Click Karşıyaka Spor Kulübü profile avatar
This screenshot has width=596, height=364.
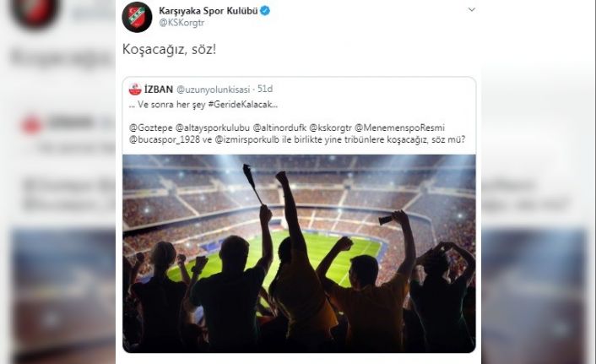[x=137, y=17]
